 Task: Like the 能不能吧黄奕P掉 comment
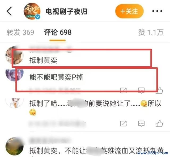click(159, 90)
